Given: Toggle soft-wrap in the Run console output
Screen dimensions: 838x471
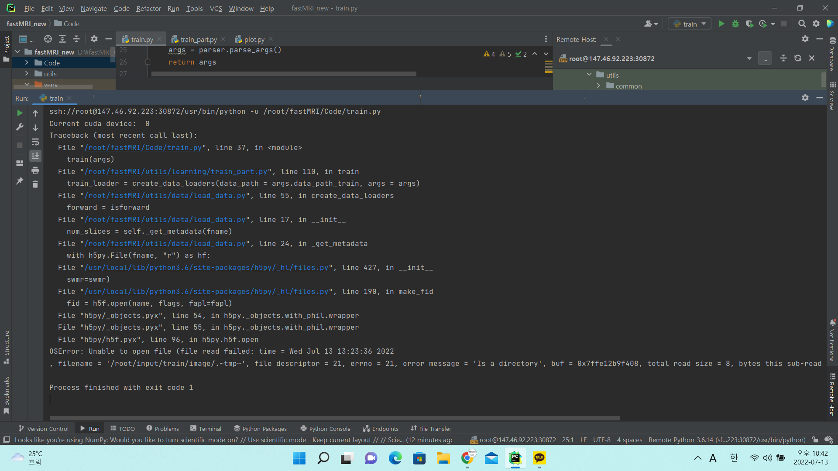Looking at the screenshot, I should [35, 142].
